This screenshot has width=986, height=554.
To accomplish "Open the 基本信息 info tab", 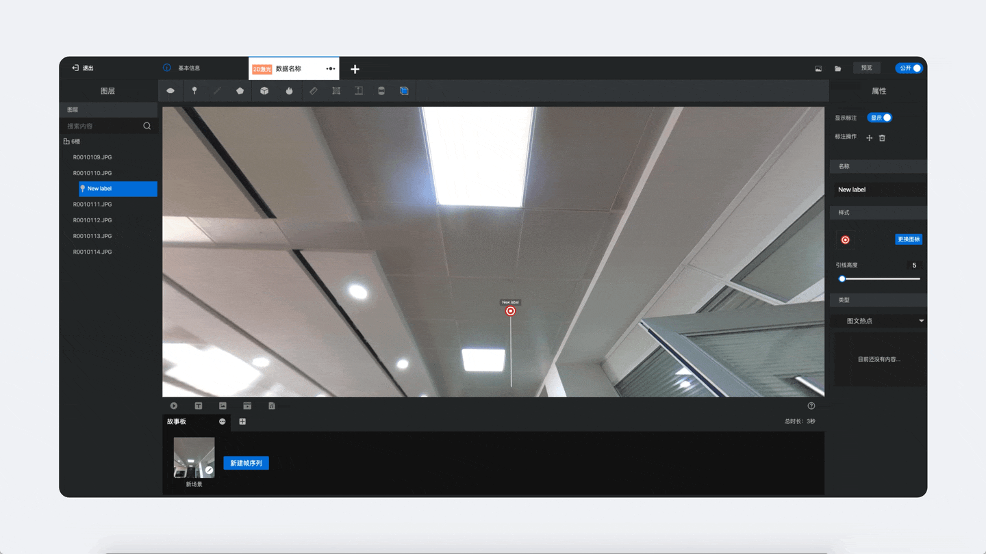I will click(181, 68).
